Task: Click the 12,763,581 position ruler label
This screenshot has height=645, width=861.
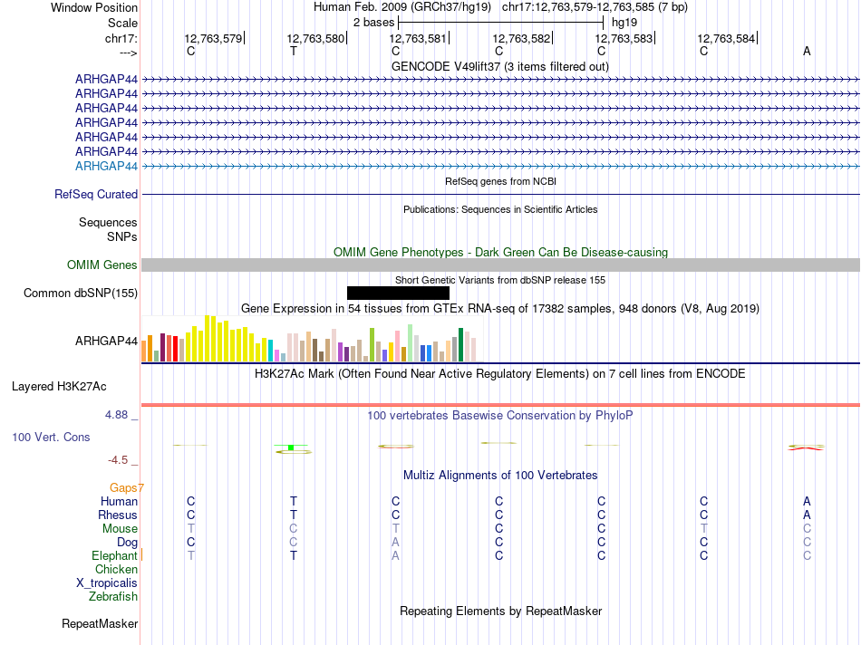Action: pos(418,38)
